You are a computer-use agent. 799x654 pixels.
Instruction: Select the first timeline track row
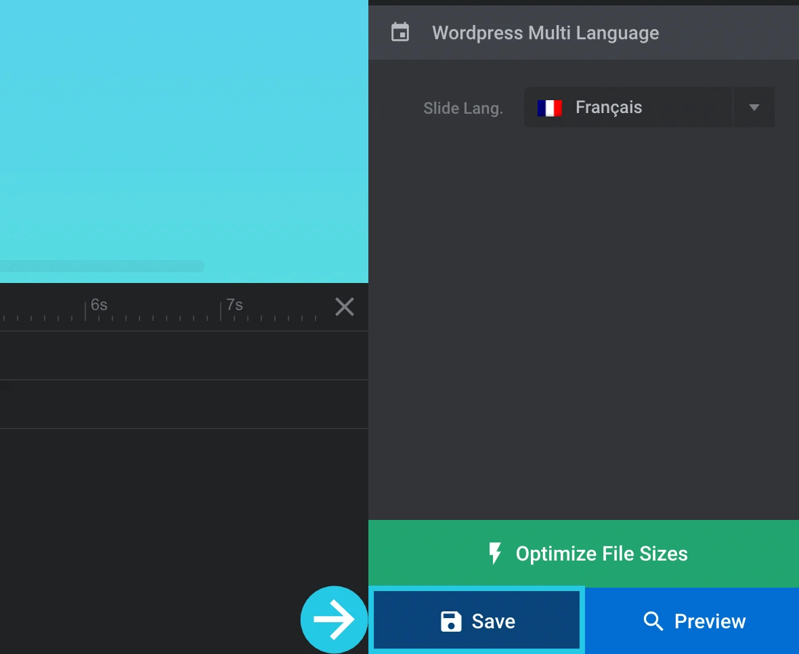[183, 355]
